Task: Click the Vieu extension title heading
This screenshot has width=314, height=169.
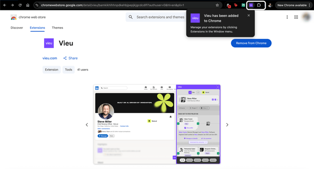Action: point(66,43)
